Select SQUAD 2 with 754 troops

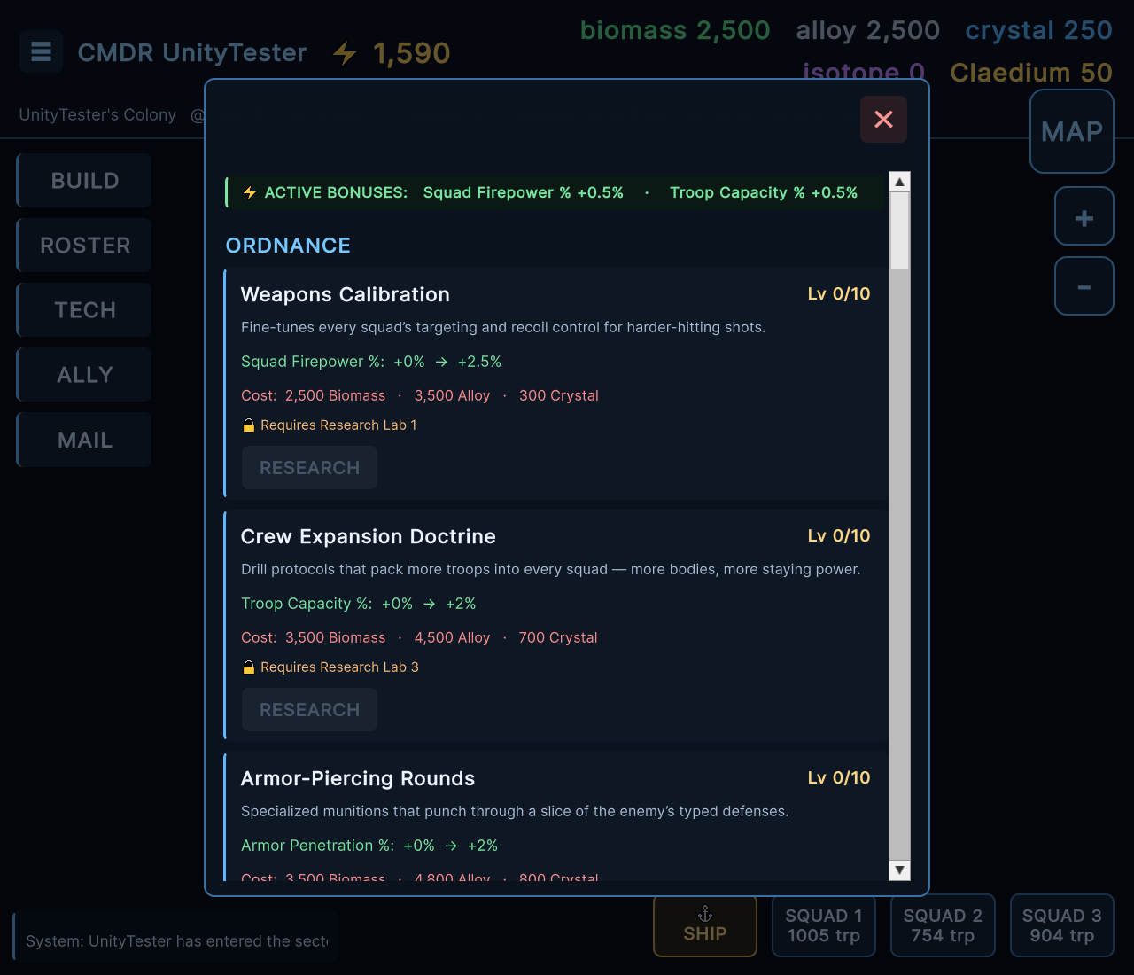(943, 925)
